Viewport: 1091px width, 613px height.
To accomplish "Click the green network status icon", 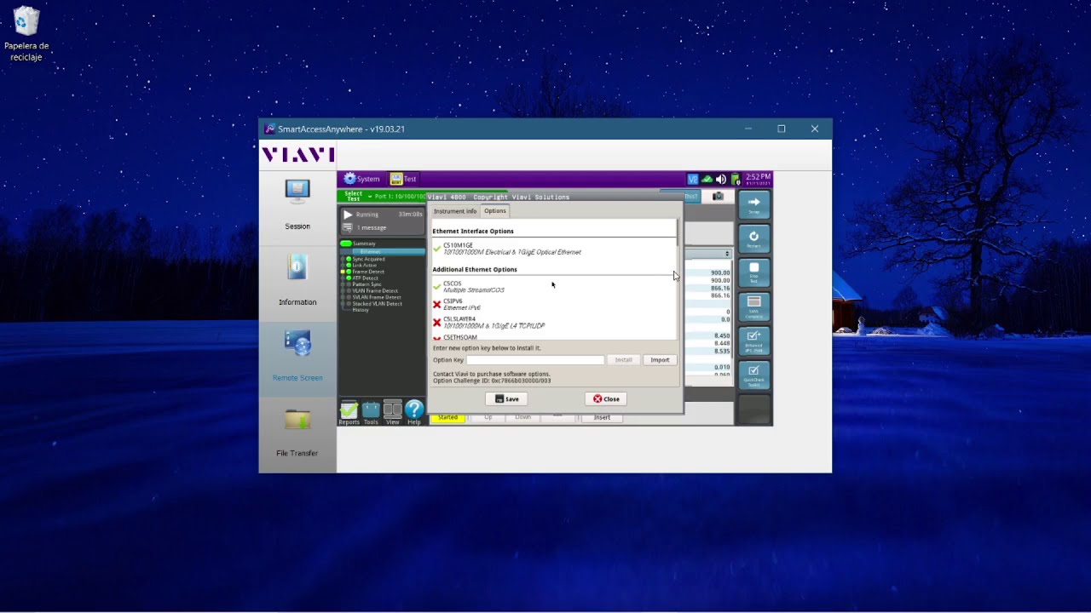I will click(x=707, y=179).
